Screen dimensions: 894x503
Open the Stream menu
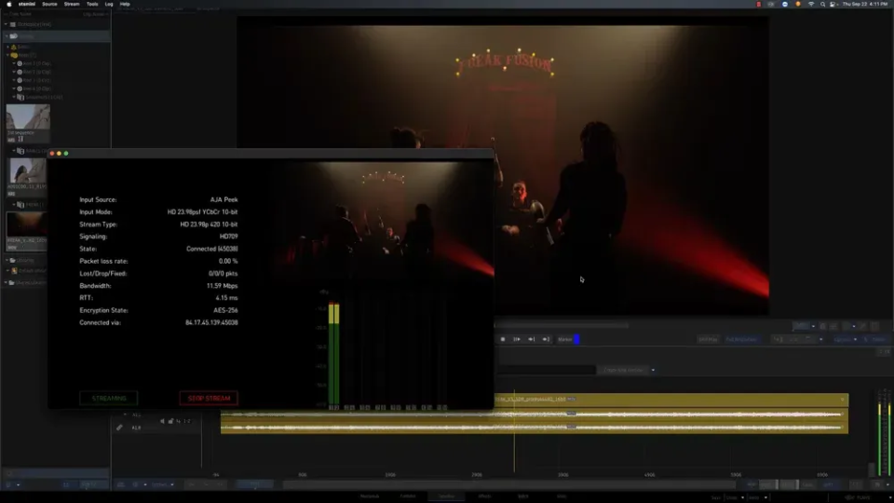tap(72, 4)
